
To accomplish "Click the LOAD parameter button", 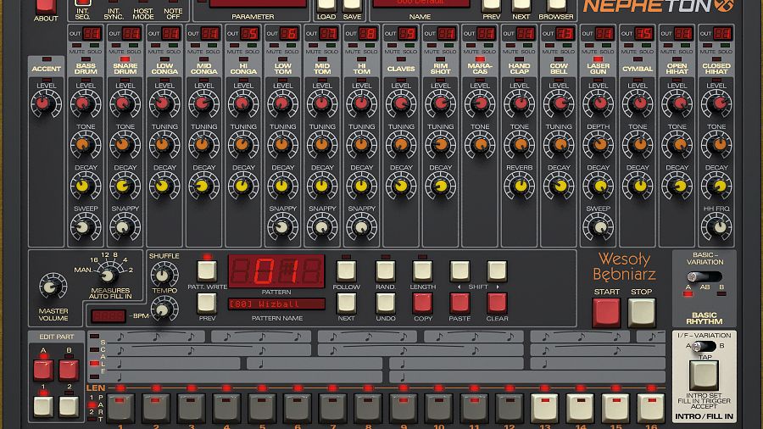I will pos(326,5).
